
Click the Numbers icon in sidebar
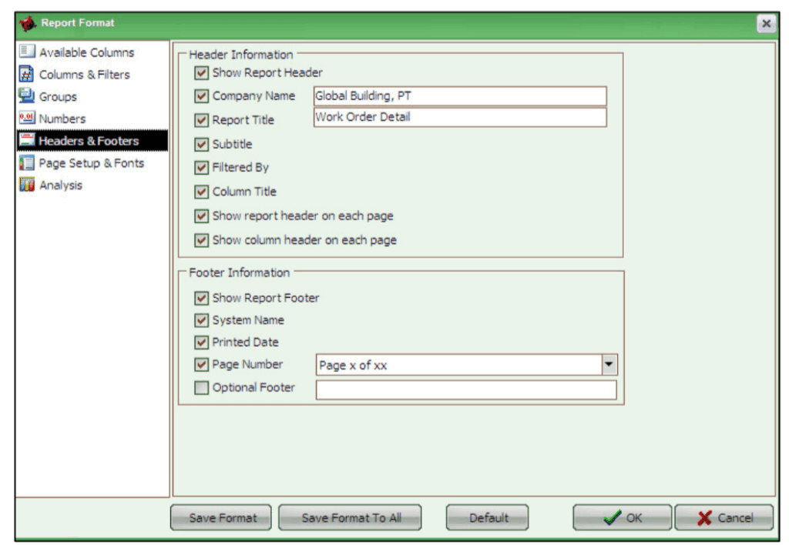point(27,119)
